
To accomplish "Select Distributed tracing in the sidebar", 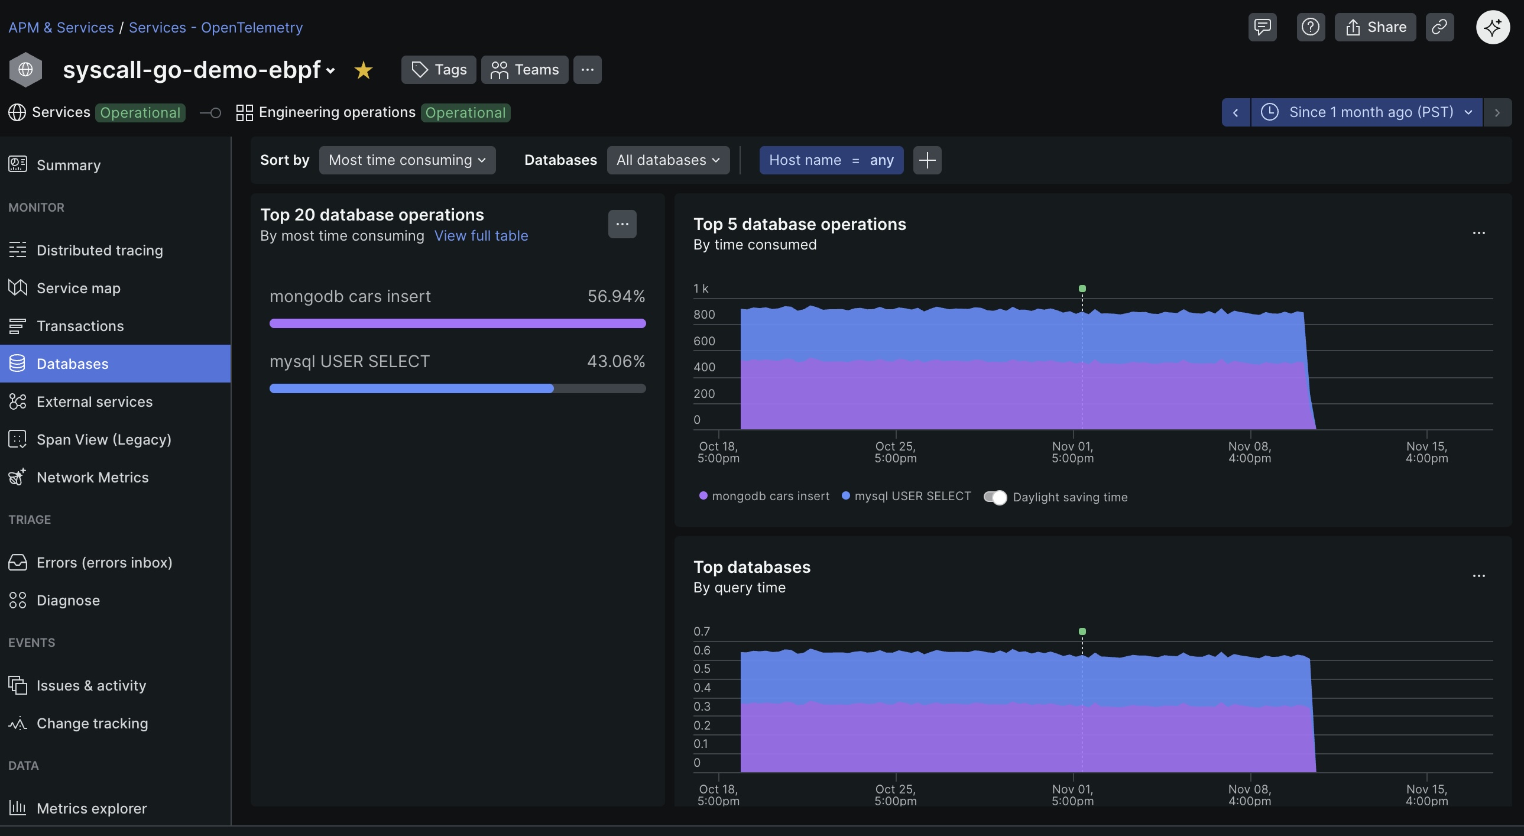I will coord(99,249).
